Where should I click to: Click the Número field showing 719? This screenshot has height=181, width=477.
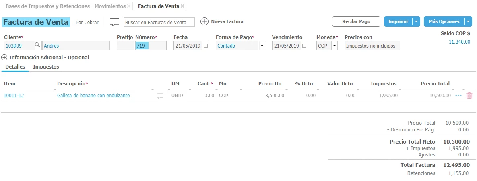point(151,46)
